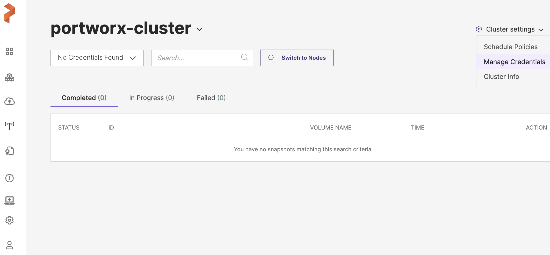Image resolution: width=550 pixels, height=255 pixels.
Task: Open the document certificate icon in sidebar
Action: pos(10,151)
